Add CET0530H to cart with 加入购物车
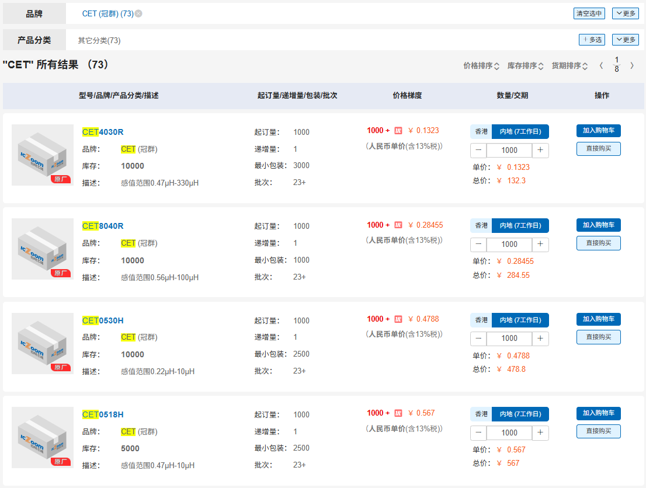 tap(598, 319)
